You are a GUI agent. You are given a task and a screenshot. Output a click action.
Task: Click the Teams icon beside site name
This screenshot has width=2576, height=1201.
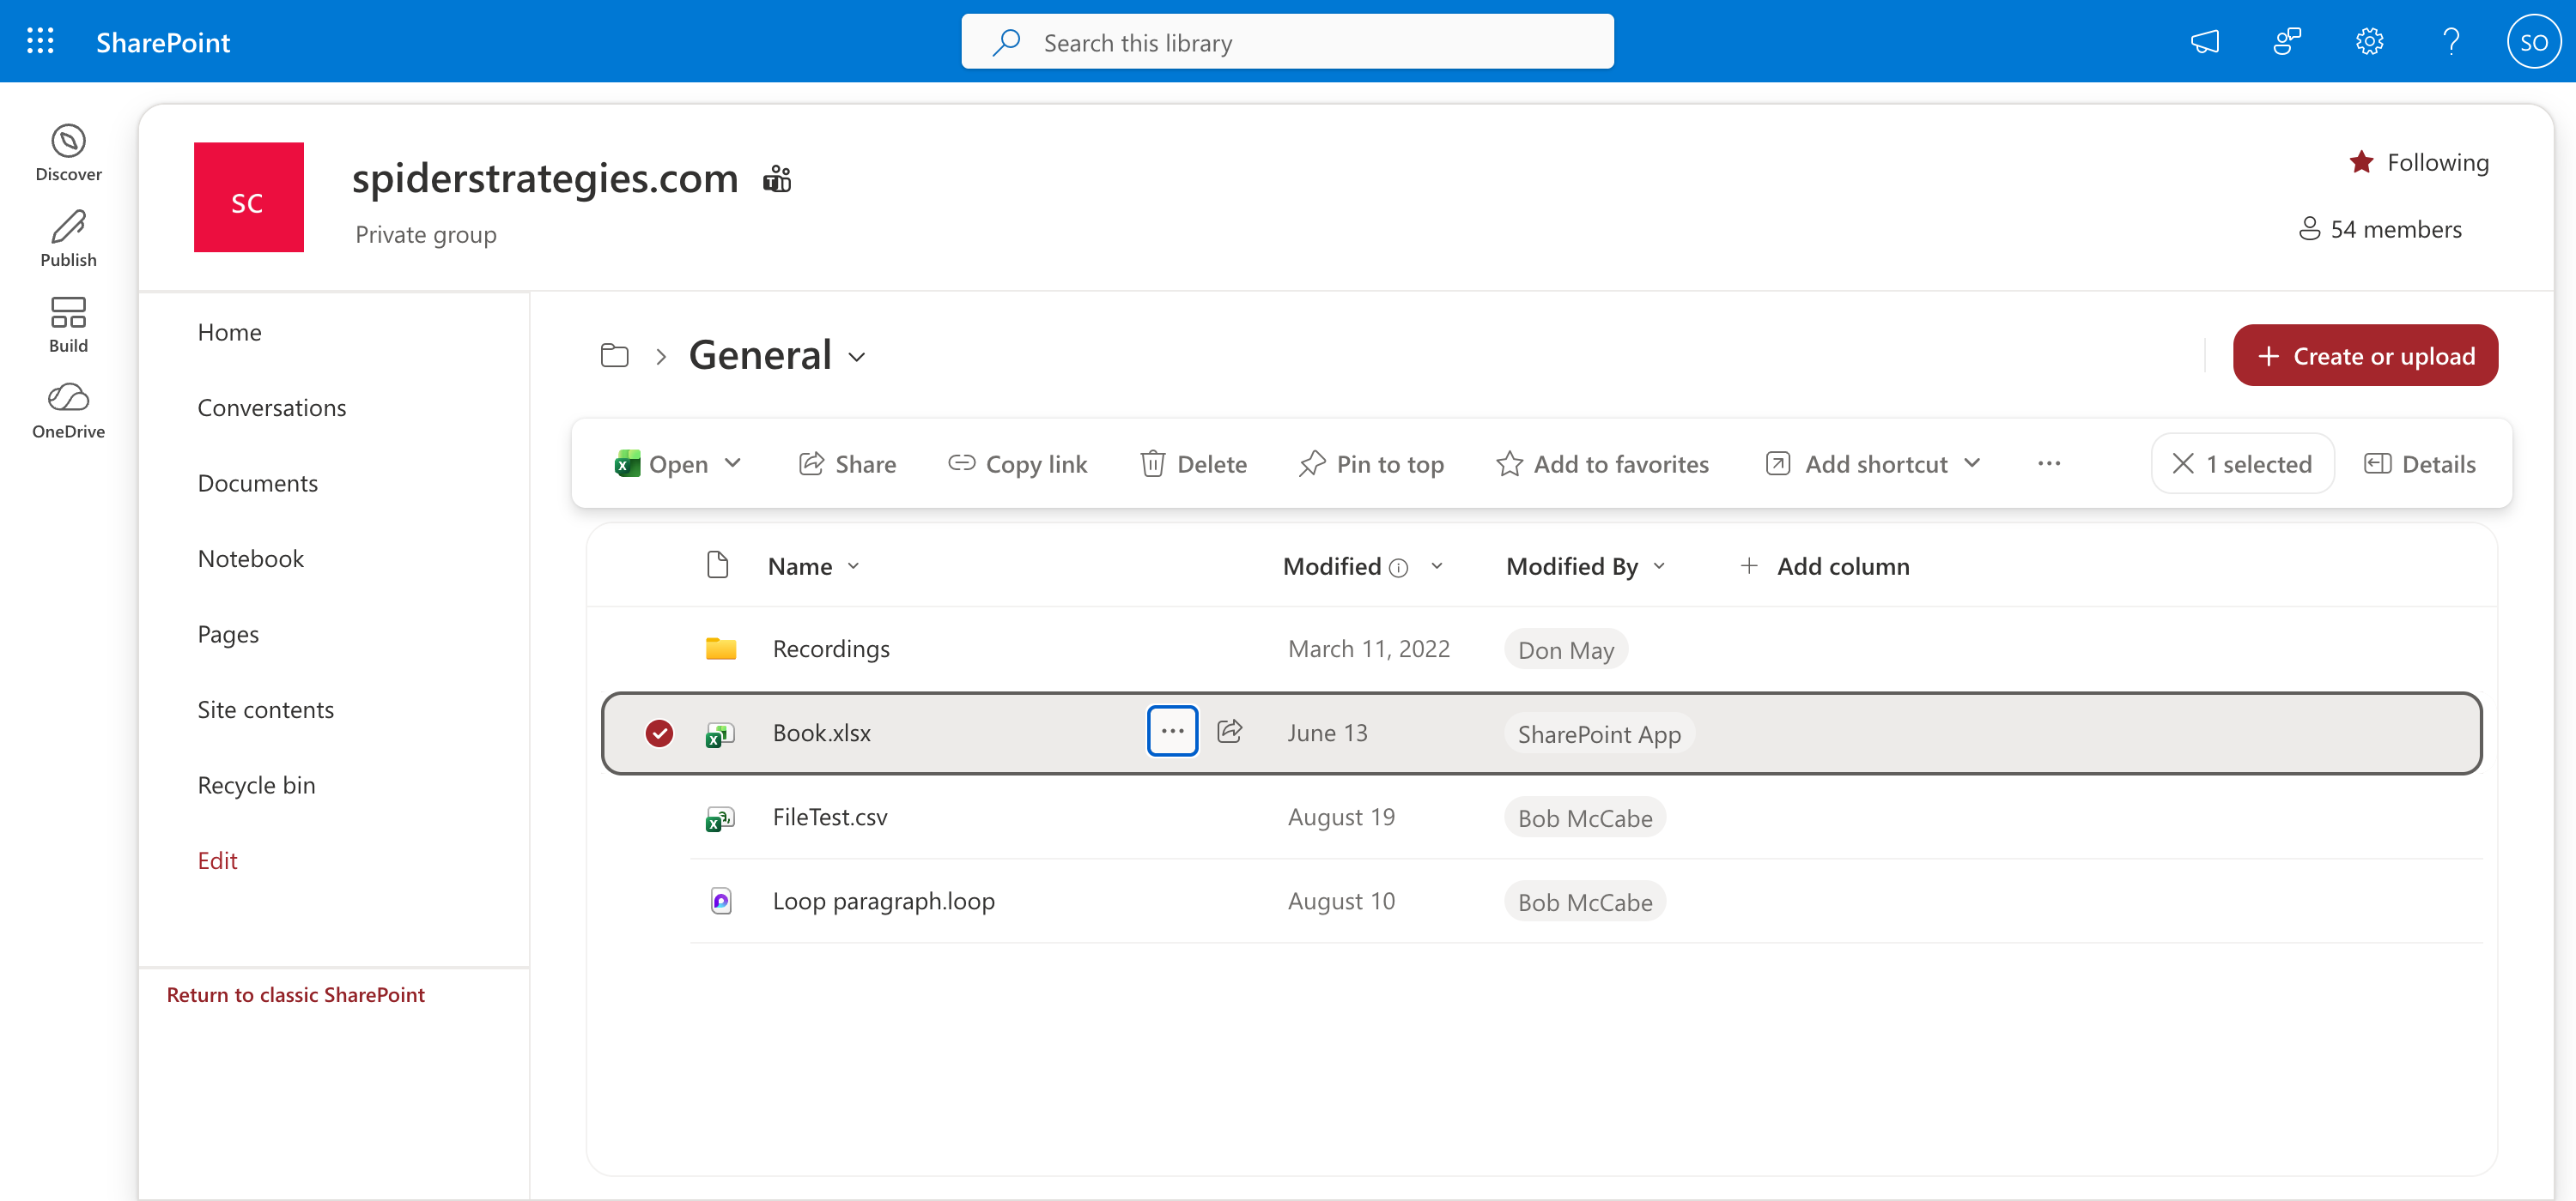tap(777, 178)
